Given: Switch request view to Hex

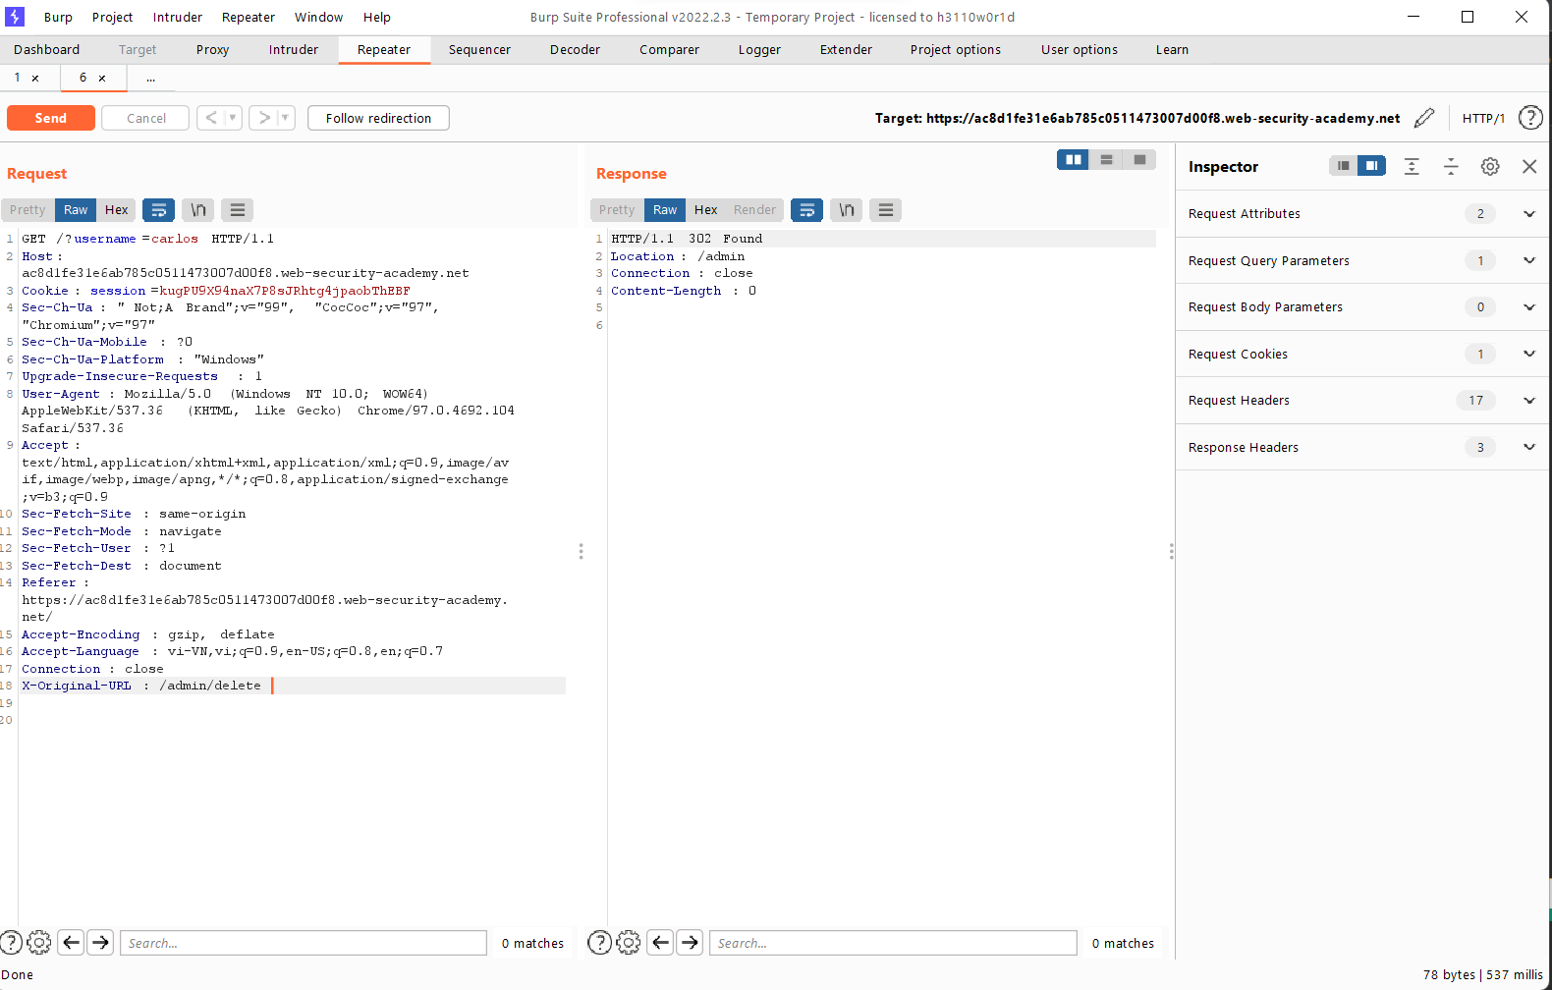Looking at the screenshot, I should [x=116, y=210].
